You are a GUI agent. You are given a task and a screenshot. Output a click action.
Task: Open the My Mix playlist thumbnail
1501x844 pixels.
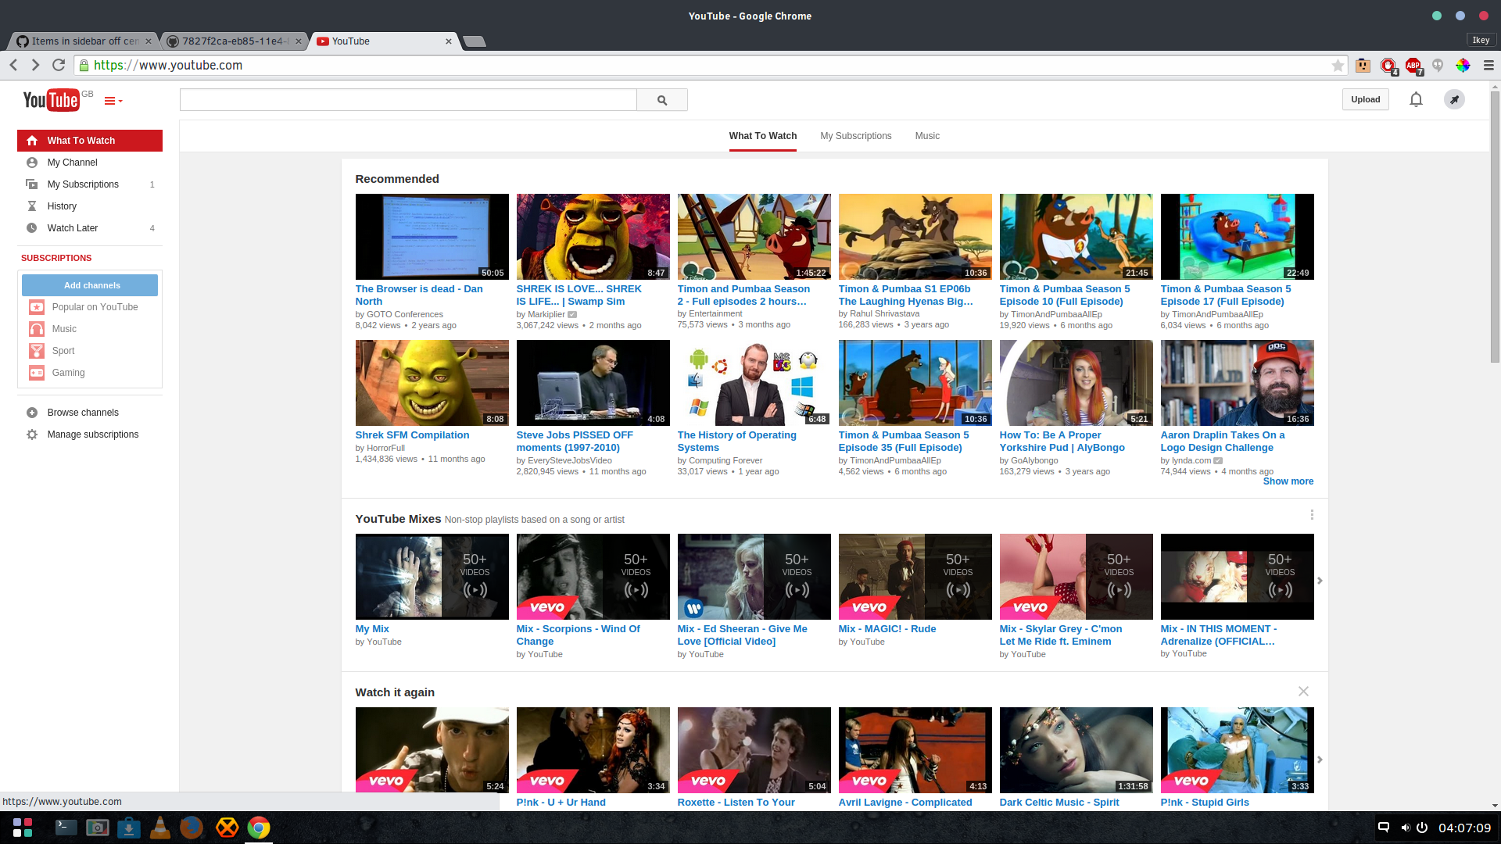(x=432, y=577)
